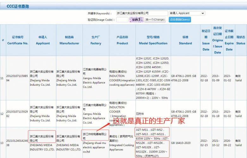Click the CCC证书查询 page title

coord(18,6)
